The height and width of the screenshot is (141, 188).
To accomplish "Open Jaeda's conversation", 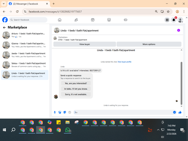I will [25, 55].
